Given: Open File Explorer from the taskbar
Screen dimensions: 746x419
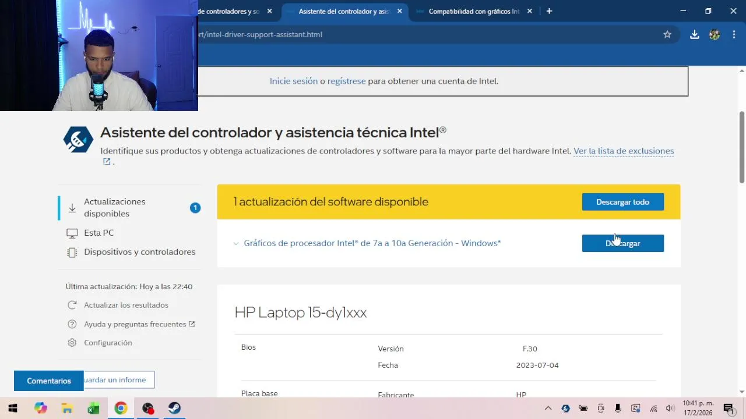Looking at the screenshot, I should [67, 408].
